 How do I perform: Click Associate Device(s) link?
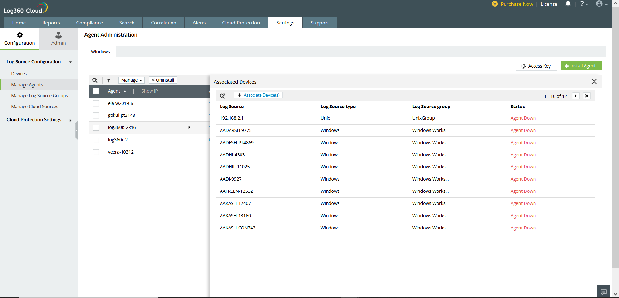(258, 95)
